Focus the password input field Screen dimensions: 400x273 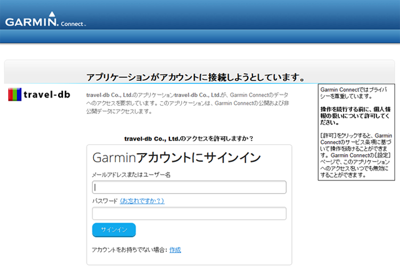[x=189, y=214]
